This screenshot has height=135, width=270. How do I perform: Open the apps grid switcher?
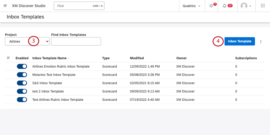point(263,6)
